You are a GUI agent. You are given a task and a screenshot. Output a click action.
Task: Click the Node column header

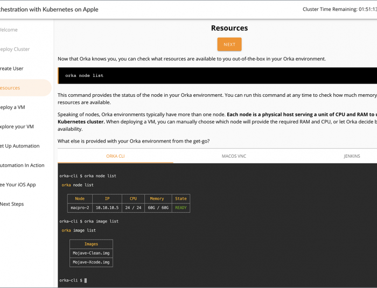pos(80,199)
